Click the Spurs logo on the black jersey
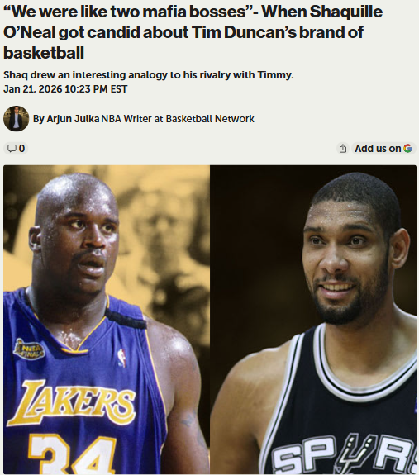419x475 pixels. pos(344,456)
